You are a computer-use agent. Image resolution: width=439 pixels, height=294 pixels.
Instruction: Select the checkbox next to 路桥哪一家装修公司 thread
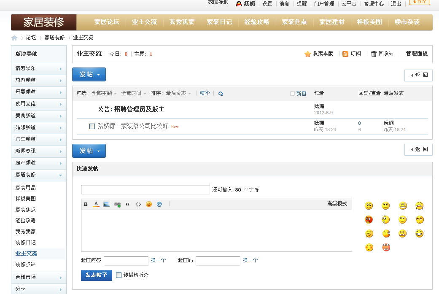(x=92, y=126)
